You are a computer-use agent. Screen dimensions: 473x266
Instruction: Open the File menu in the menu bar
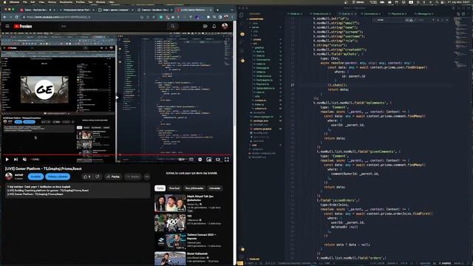25,2
